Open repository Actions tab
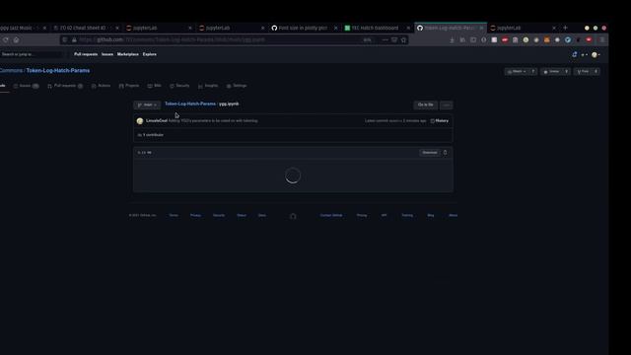 point(101,86)
